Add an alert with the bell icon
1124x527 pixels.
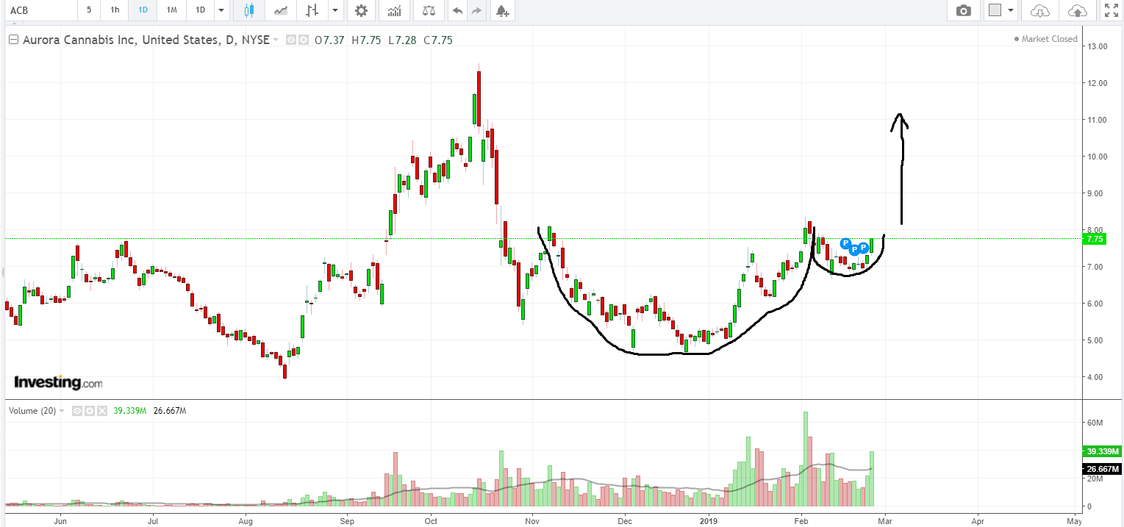tap(502, 10)
